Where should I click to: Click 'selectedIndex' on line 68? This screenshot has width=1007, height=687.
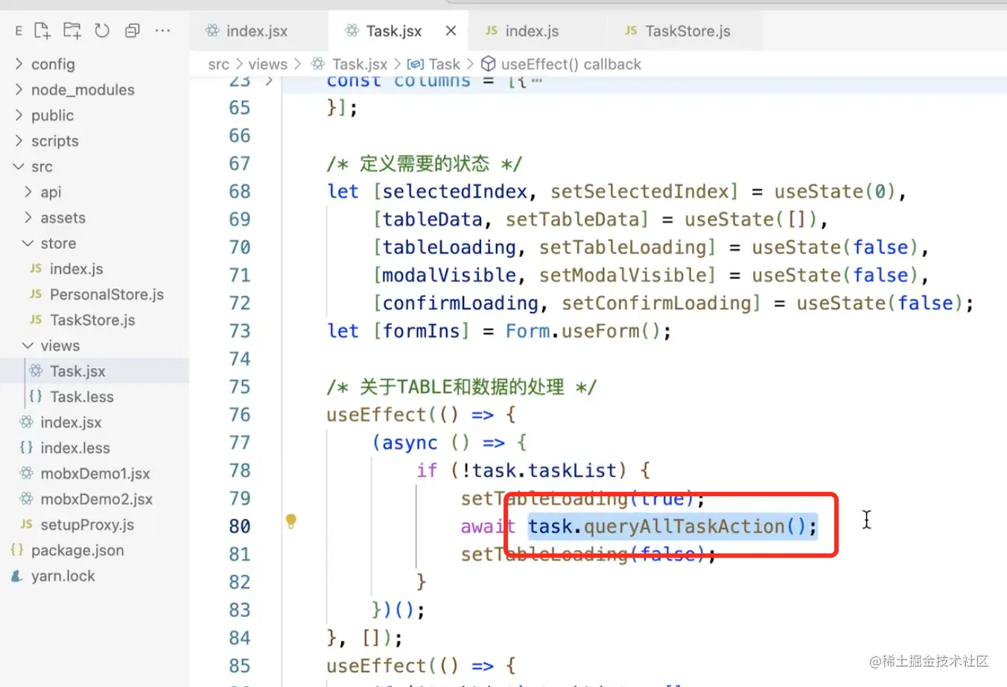click(455, 191)
